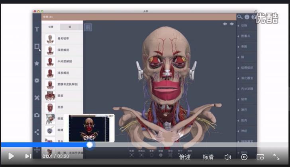This screenshot has height=167, width=290.
Task: Go forward with the right arrow icon
Action: tap(232, 24)
